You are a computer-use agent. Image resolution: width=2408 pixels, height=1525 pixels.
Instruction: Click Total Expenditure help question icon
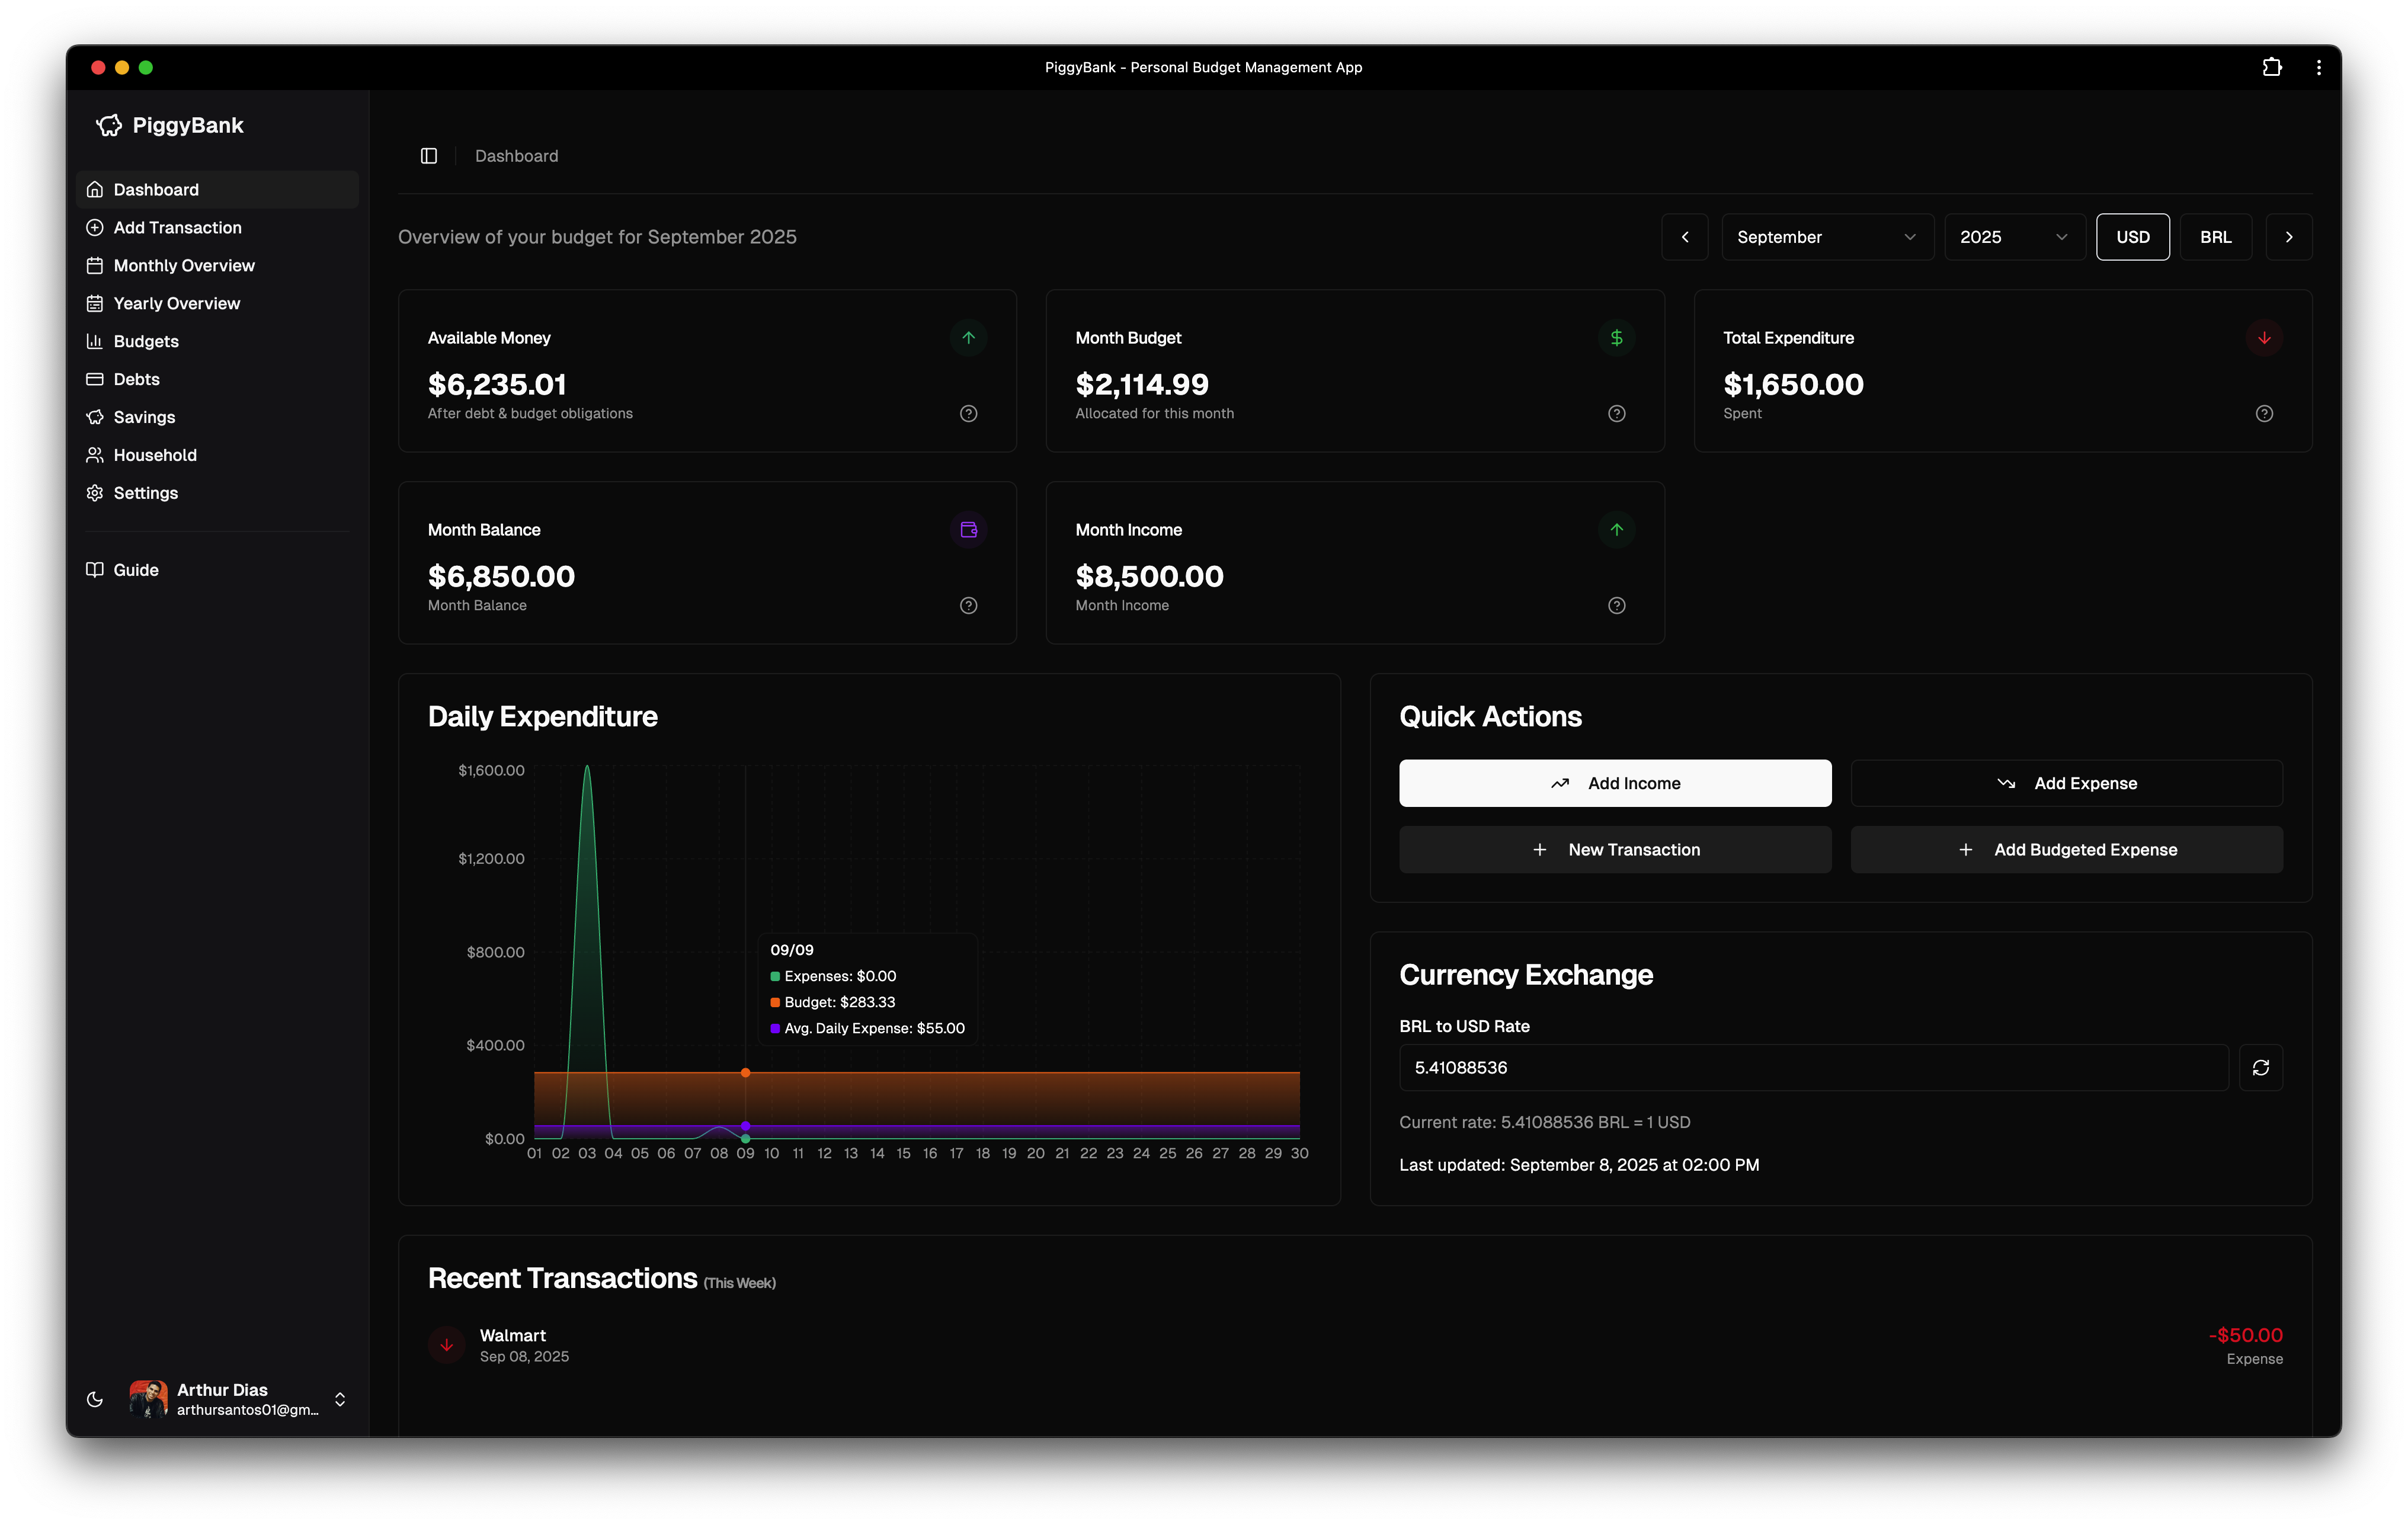point(2264,414)
